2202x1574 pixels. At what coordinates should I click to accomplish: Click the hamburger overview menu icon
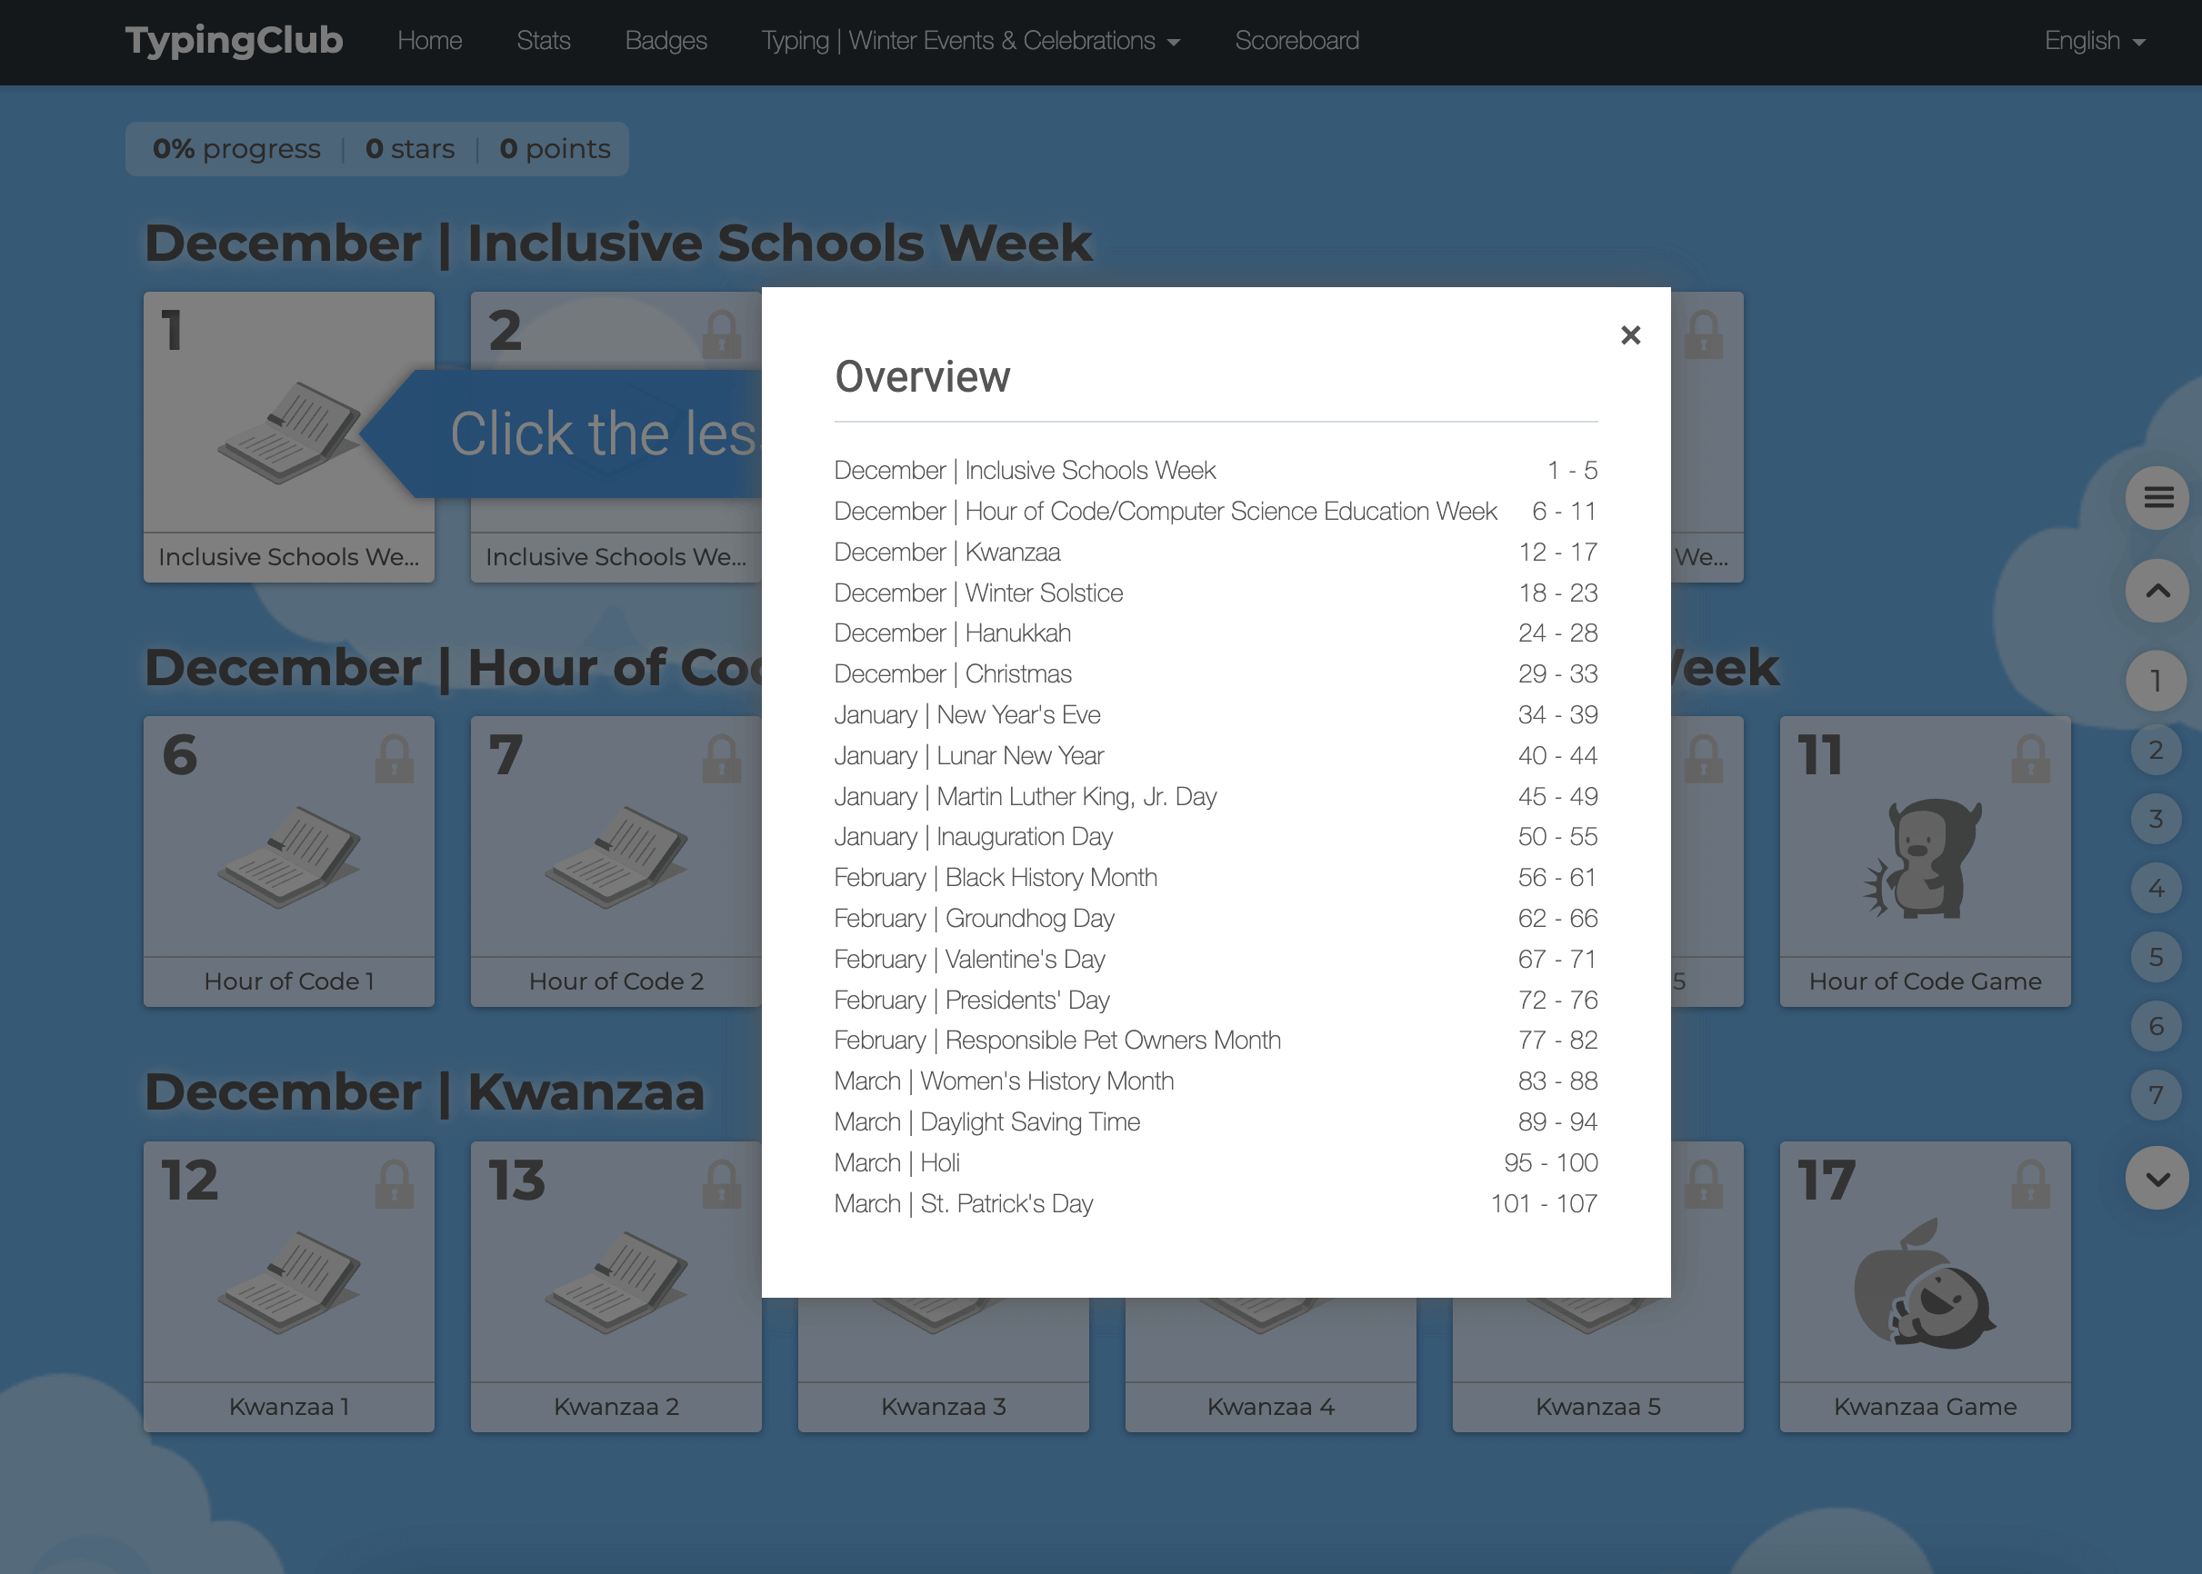[x=2157, y=498]
